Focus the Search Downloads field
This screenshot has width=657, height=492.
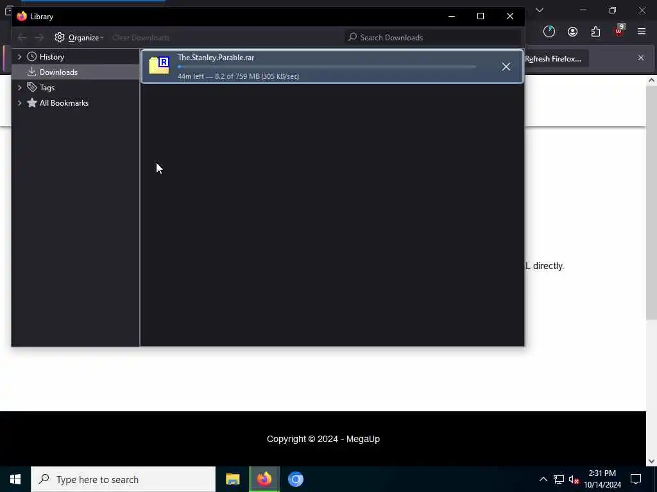pos(433,38)
